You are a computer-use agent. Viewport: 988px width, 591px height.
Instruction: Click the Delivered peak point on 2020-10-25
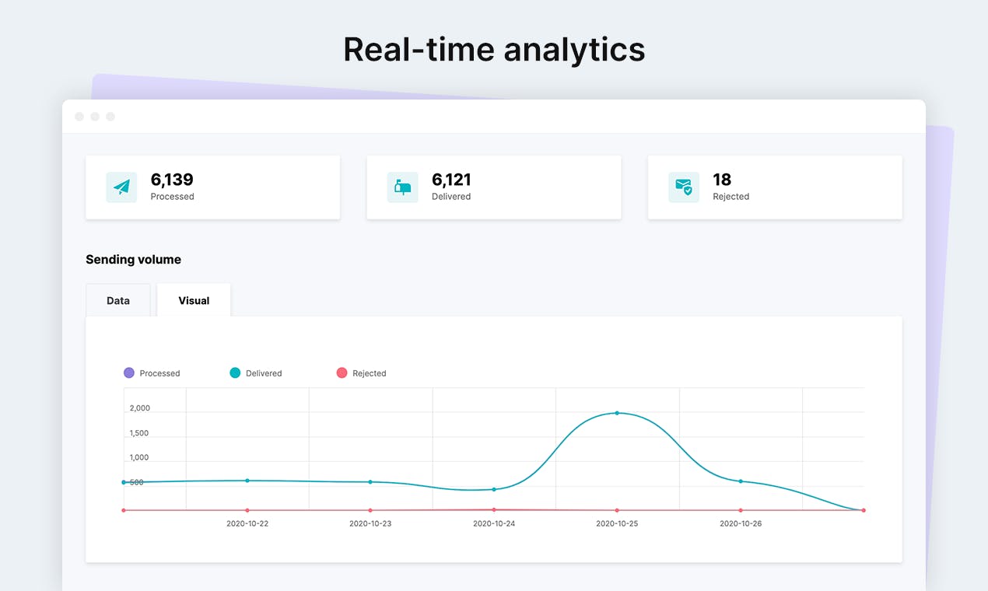point(617,413)
